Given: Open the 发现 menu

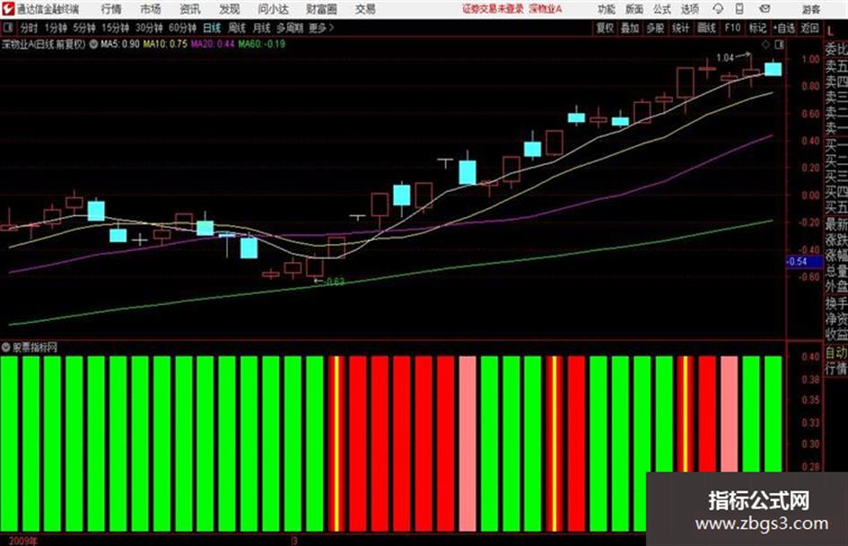Looking at the screenshot, I should point(230,9).
